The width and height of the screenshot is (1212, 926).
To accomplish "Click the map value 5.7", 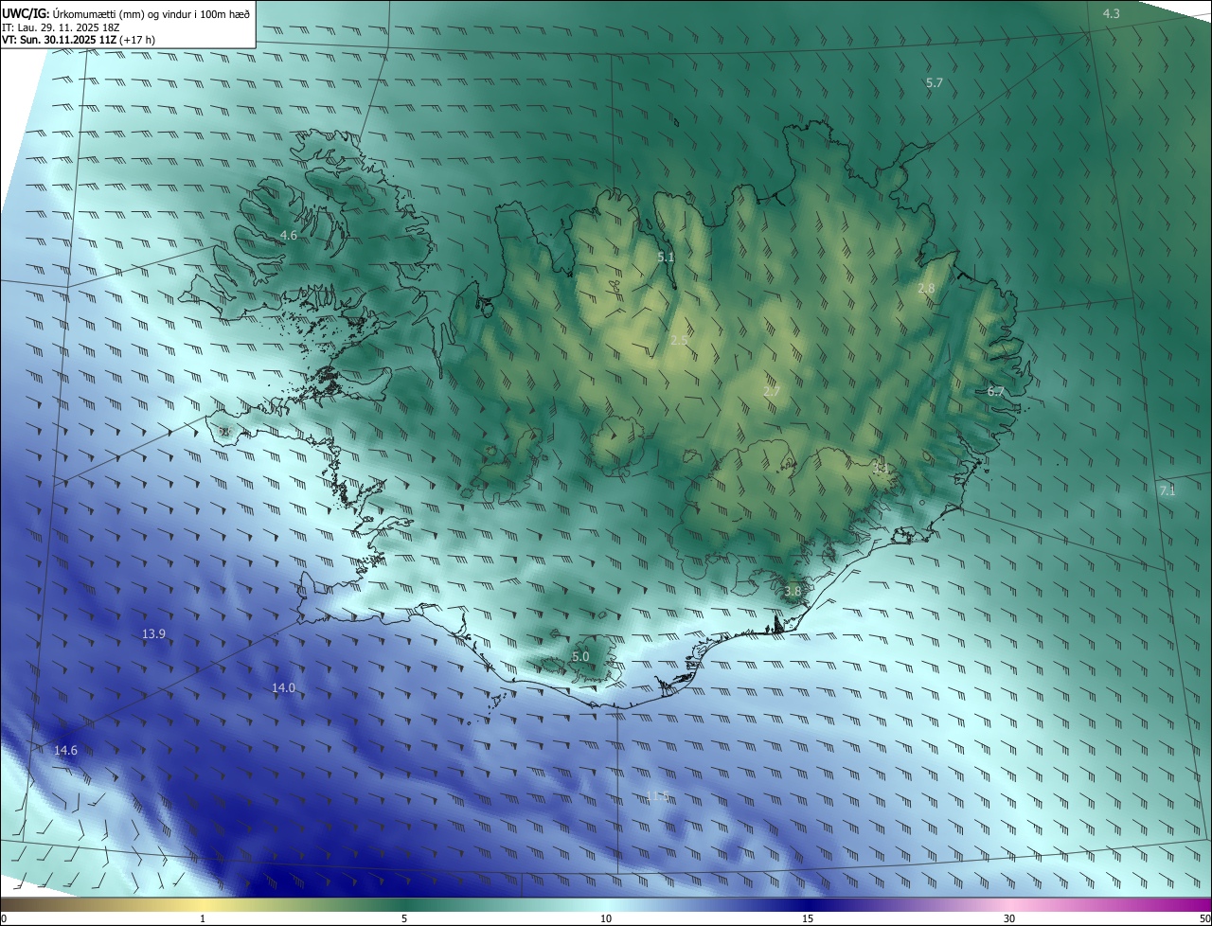I will coord(935,83).
